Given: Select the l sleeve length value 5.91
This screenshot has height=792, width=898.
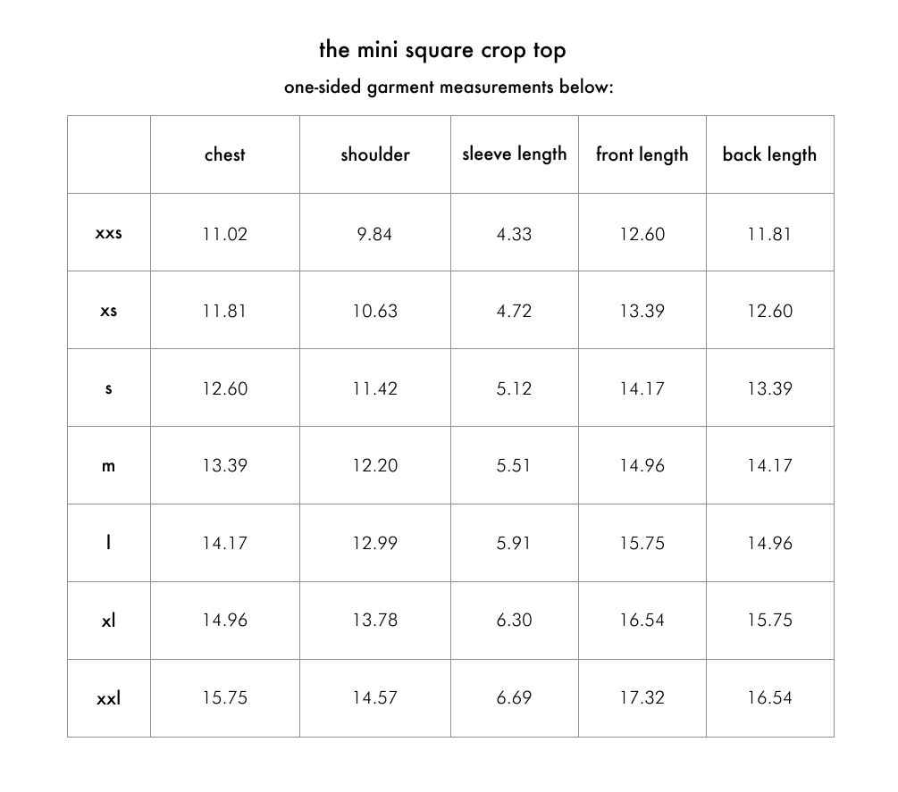Looking at the screenshot, I should click(514, 543).
